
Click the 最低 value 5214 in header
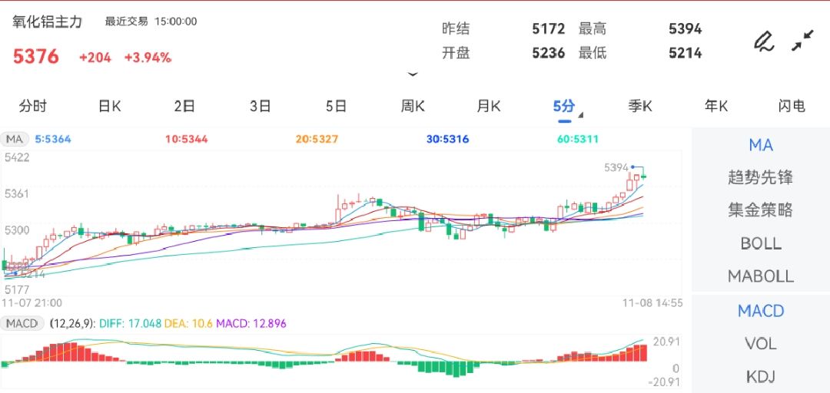click(x=686, y=53)
